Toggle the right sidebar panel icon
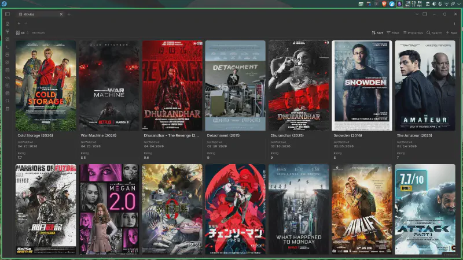This screenshot has width=463, height=260. click(425, 14)
